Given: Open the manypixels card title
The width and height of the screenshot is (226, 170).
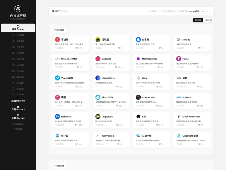Looking at the screenshot, I should coord(108,136).
